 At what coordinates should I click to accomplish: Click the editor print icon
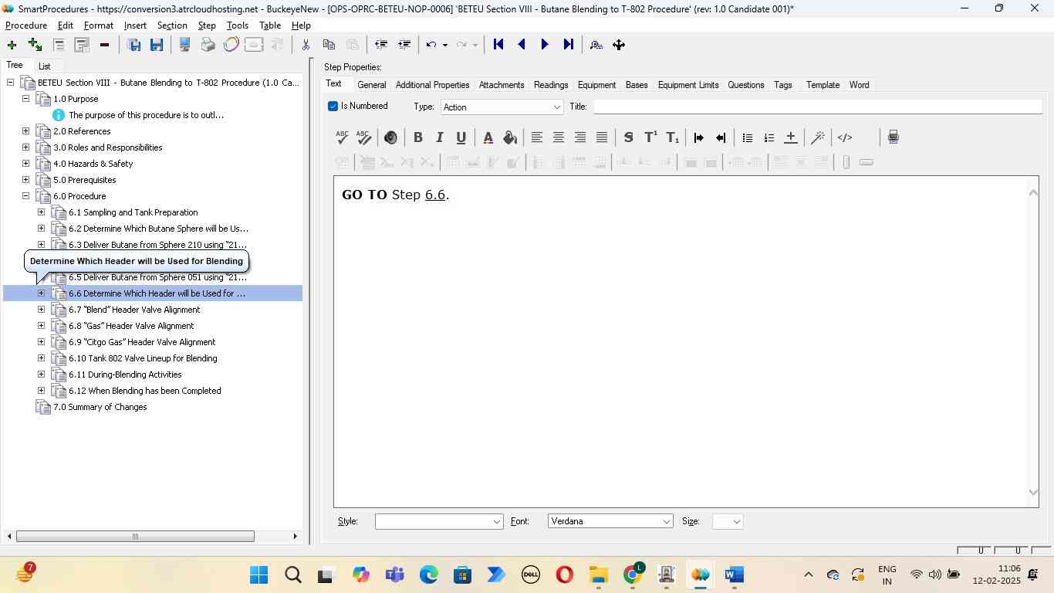[894, 137]
